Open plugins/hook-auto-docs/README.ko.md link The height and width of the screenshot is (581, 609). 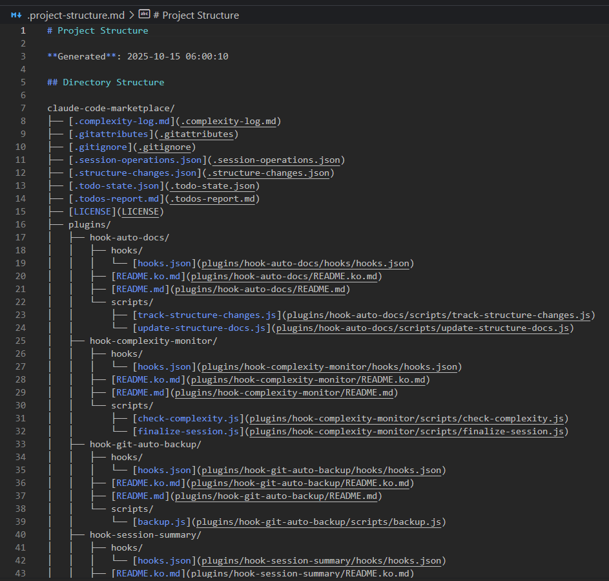pos(284,276)
